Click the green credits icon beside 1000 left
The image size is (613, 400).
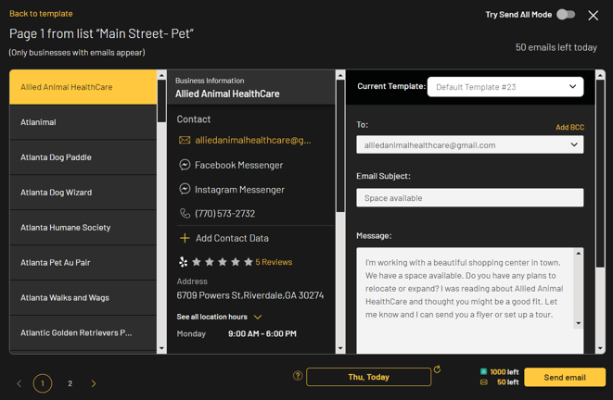pyautogui.click(x=483, y=371)
